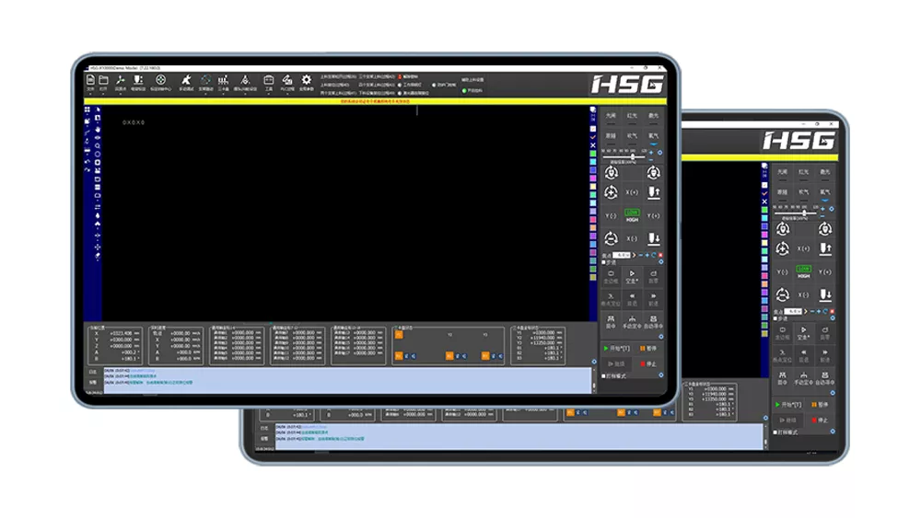
Task: Click top-left chuck rotation icon in front jog panel
Action: click(612, 172)
